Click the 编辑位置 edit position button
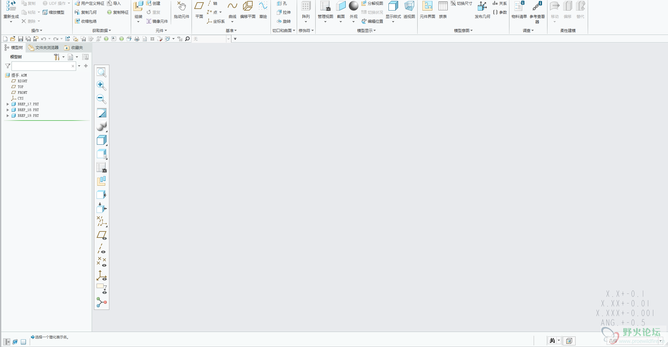The image size is (668, 347). (372, 21)
